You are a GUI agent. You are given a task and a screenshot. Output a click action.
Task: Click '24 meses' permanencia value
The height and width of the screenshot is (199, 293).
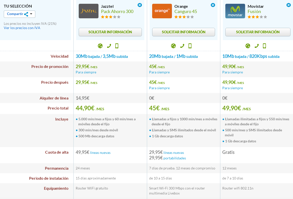coord(83,168)
